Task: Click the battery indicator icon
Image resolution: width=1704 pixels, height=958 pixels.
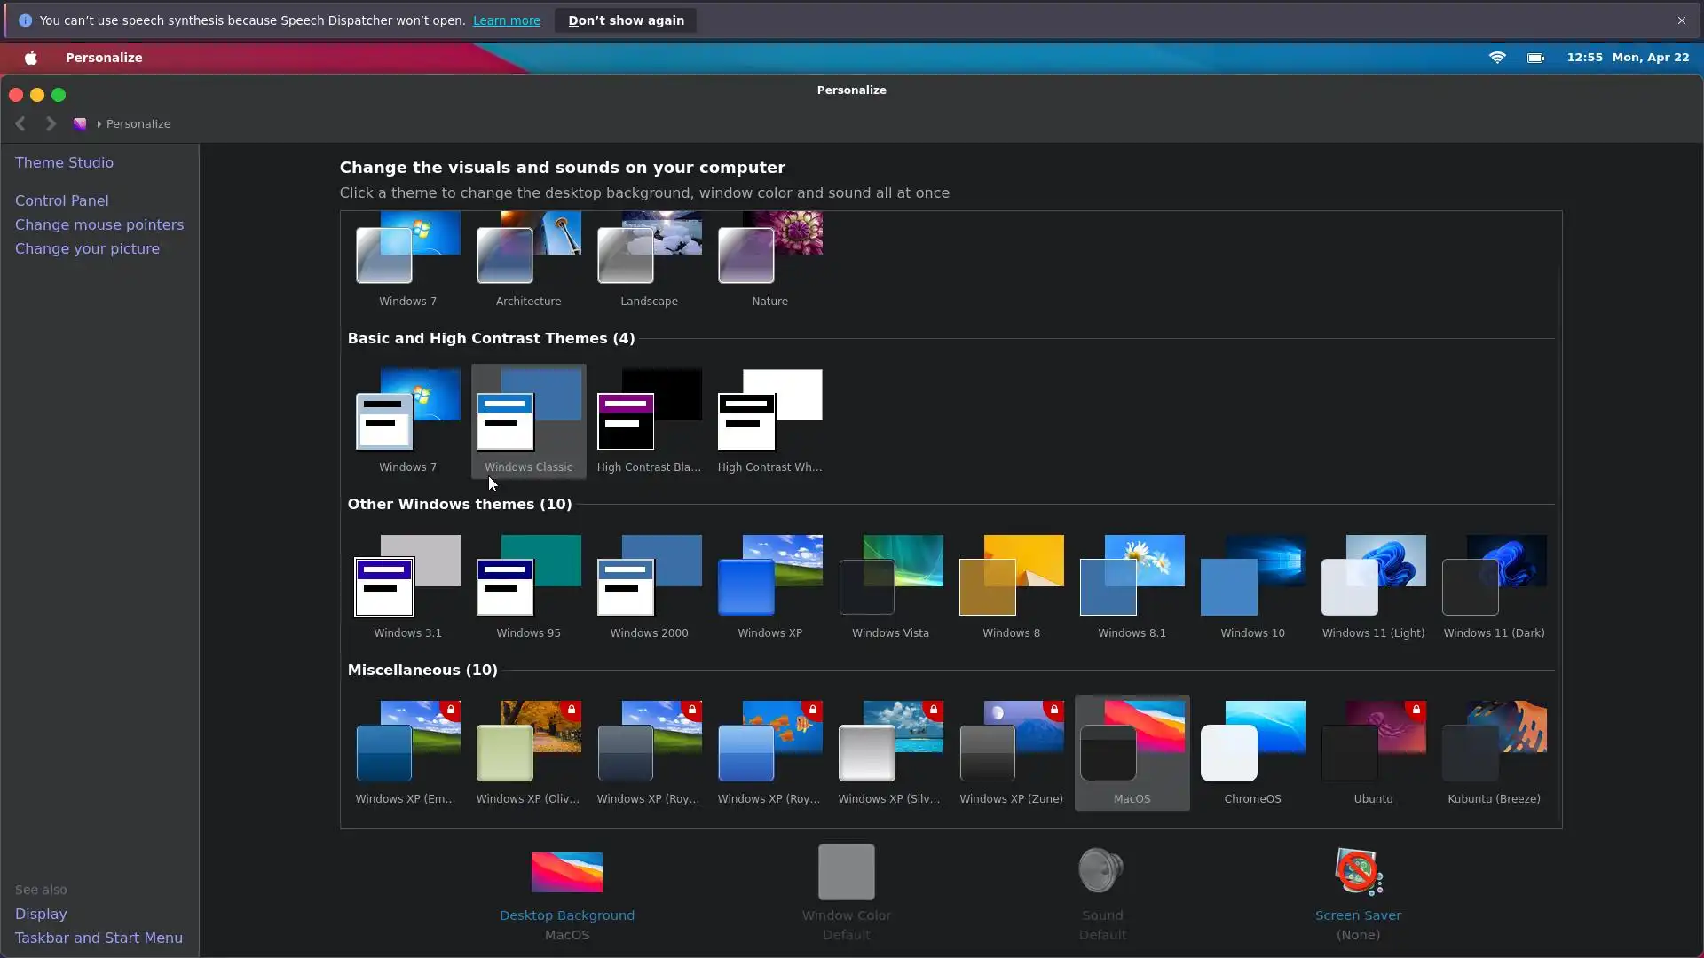Action: click(x=1535, y=58)
